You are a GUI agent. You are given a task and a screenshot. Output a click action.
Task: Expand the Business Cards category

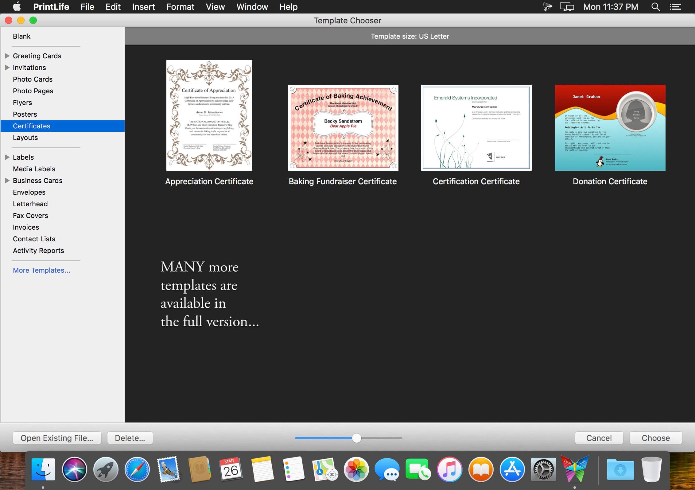pyautogui.click(x=7, y=181)
